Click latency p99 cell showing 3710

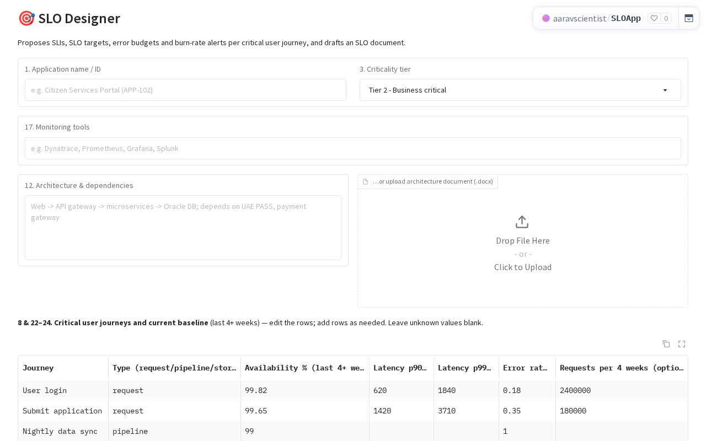pyautogui.click(x=466, y=411)
